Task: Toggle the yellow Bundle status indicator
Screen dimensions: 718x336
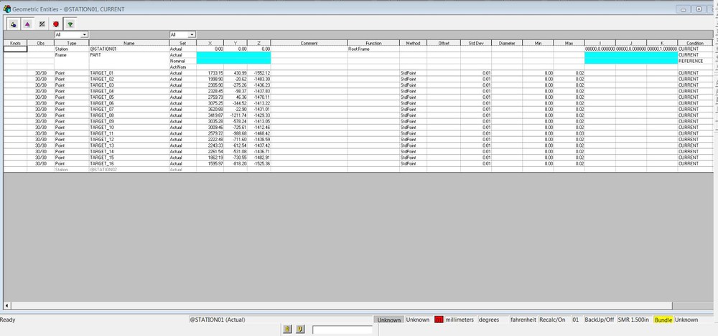Action: tap(663, 320)
